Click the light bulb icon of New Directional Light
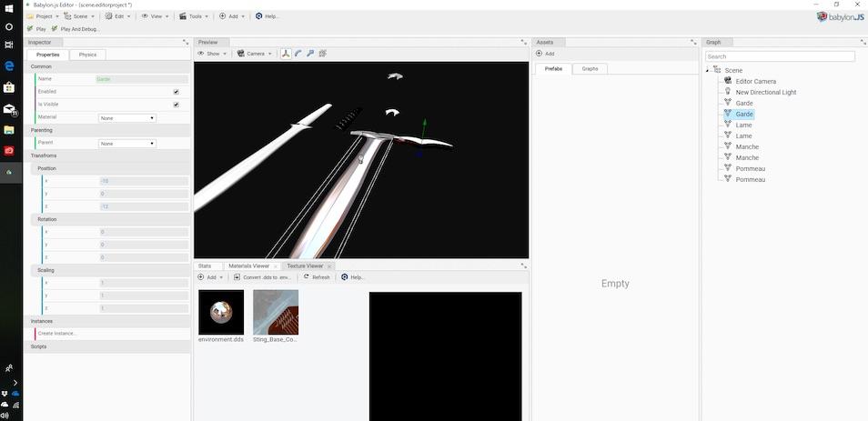Screen dimensions: 868x421 pos(728,92)
